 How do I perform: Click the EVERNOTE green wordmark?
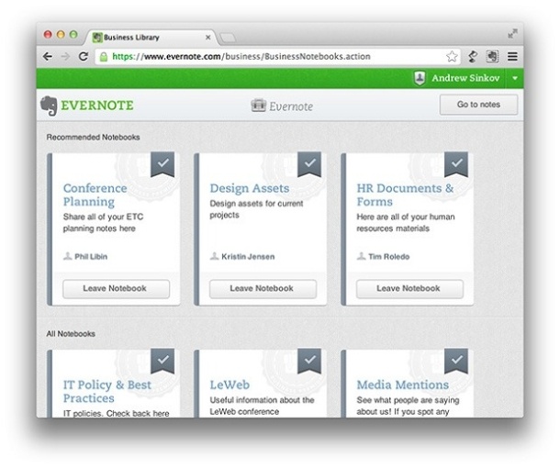[x=97, y=106]
